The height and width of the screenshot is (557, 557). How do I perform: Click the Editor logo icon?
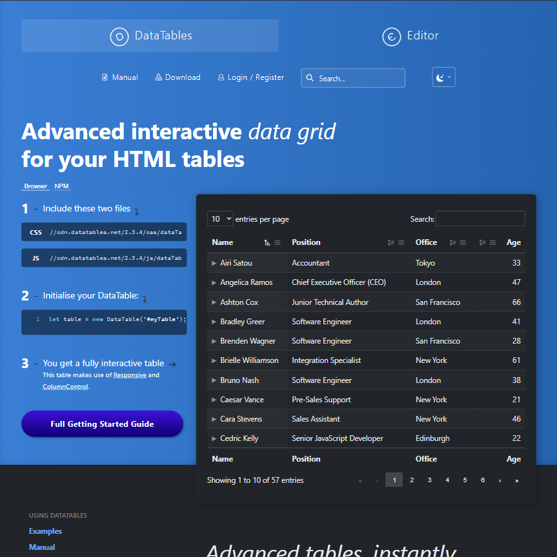pos(391,37)
